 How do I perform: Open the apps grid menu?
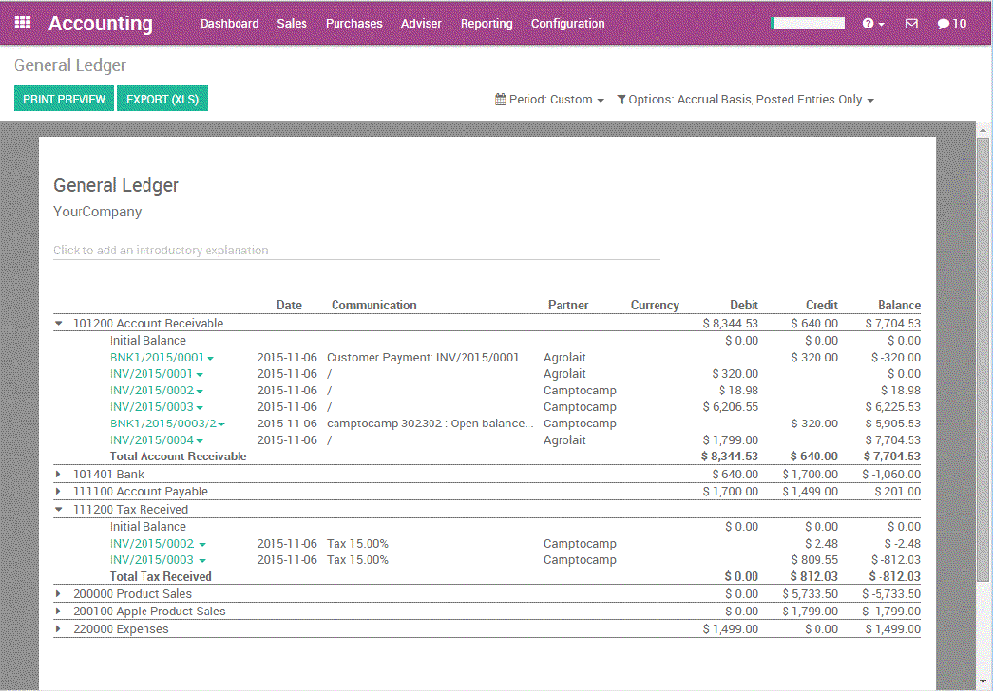(21, 22)
